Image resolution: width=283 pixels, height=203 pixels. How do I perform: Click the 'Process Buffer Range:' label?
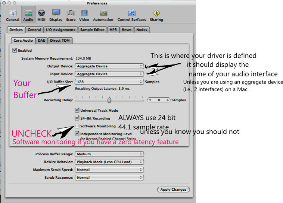(54, 154)
